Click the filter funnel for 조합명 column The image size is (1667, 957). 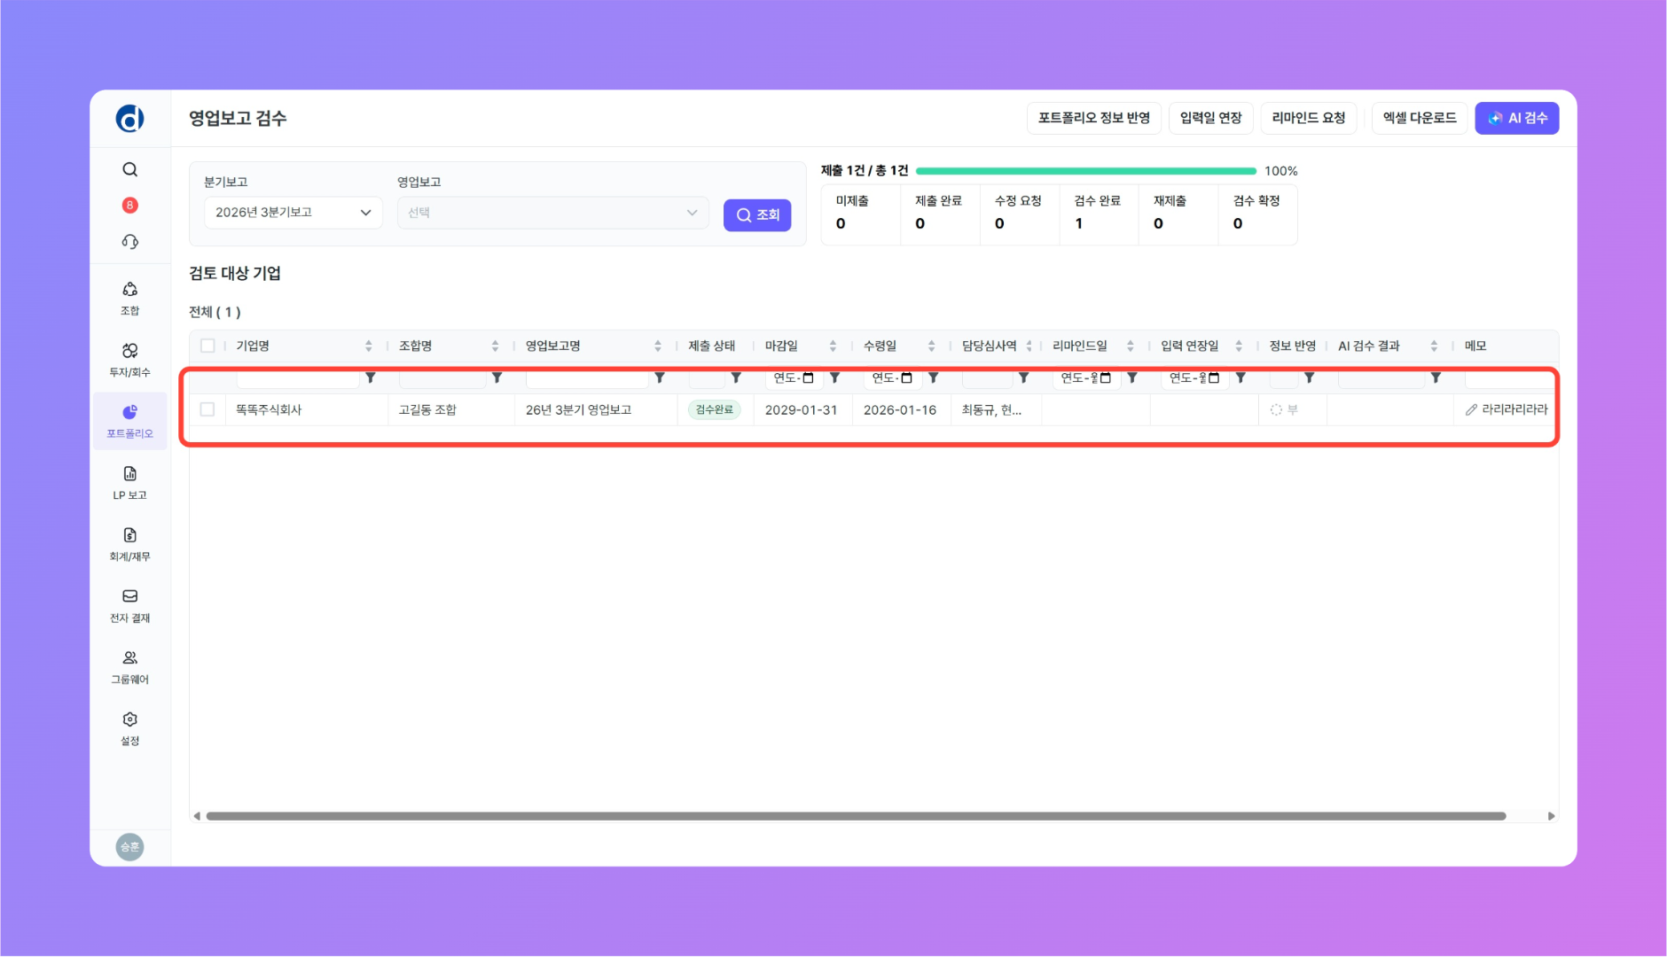497,378
